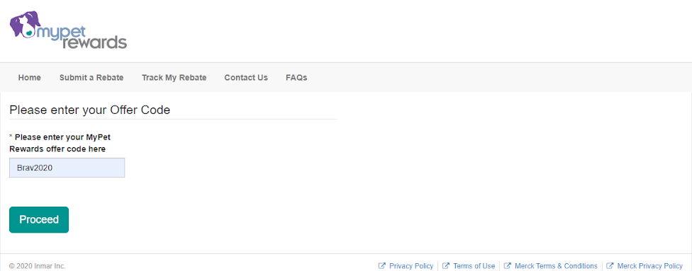This screenshot has height=271, width=692.
Task: Click external-link icon before Merck Privacy Policy
Action: tap(610, 266)
